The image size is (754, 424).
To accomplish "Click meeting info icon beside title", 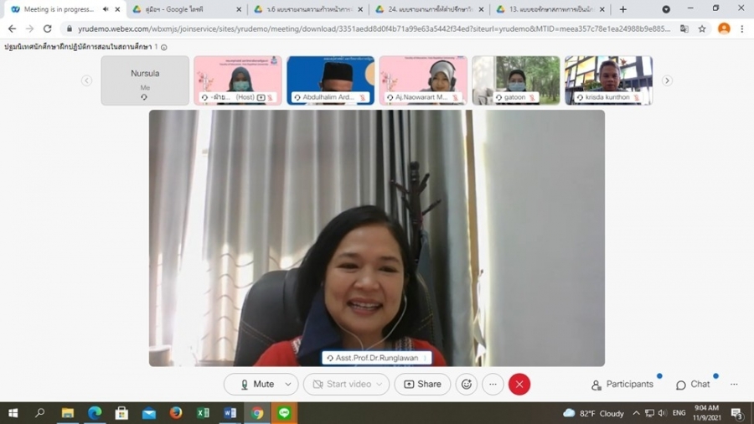I will (x=164, y=47).
